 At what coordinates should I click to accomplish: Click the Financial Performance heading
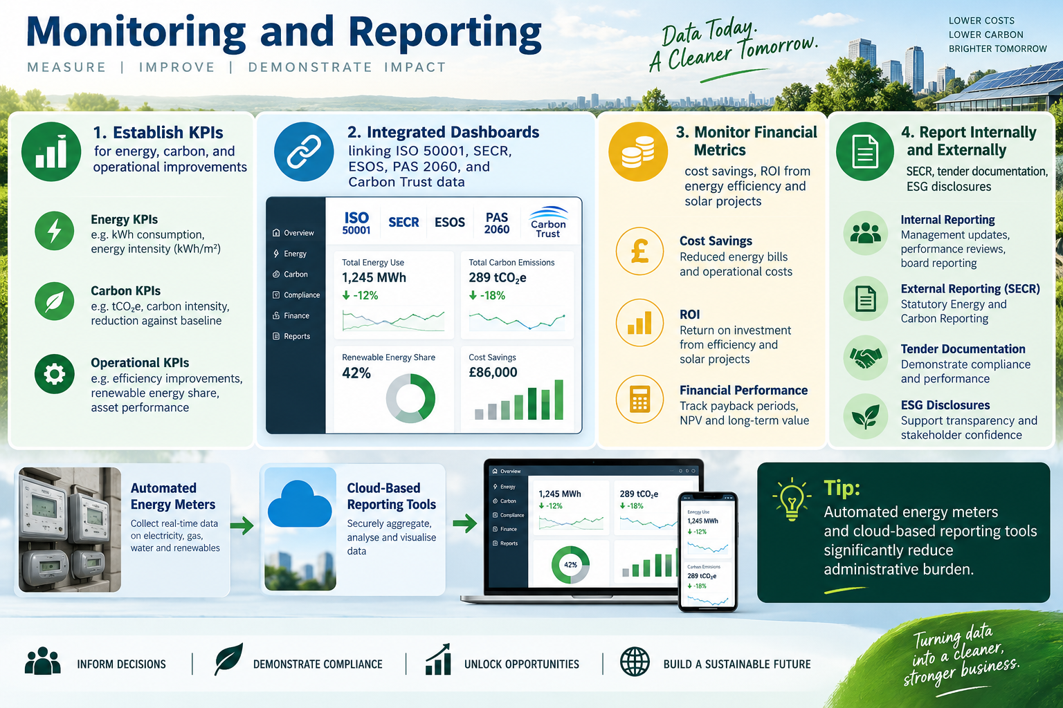click(x=744, y=391)
